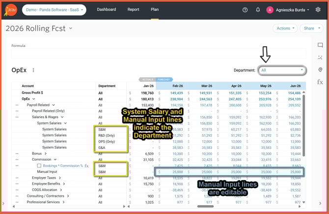Toggle the ACTUALS period badge
The height and width of the screenshot is (214, 329).
[x=147, y=79]
